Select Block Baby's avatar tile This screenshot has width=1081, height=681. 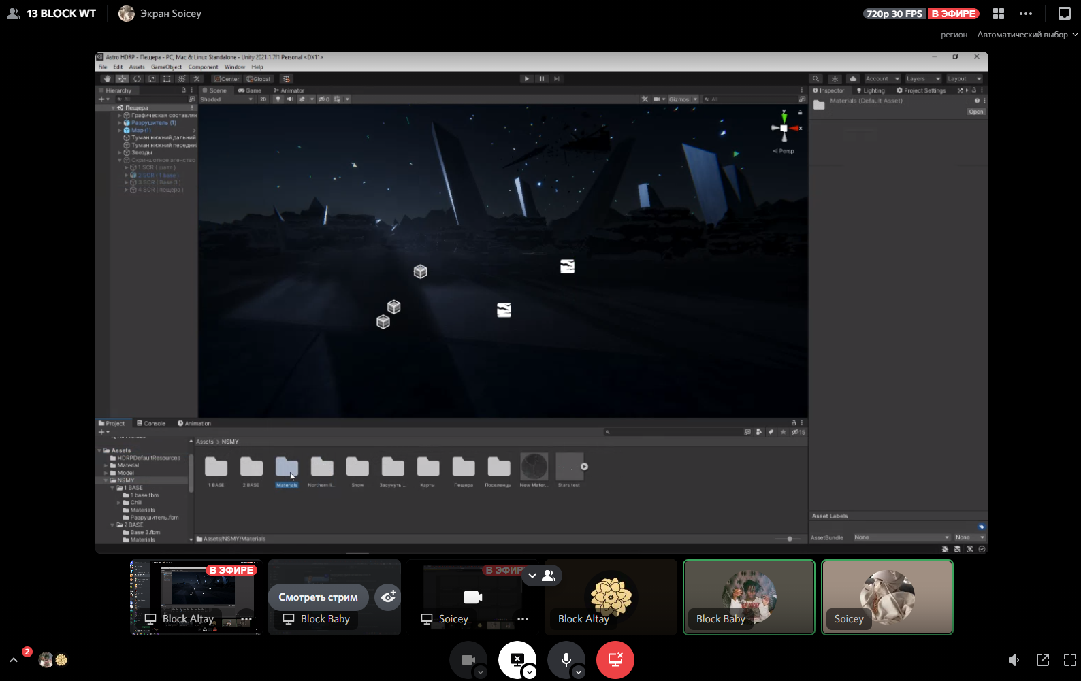point(749,597)
